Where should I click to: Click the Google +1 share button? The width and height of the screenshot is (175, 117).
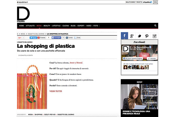click(20, 38)
